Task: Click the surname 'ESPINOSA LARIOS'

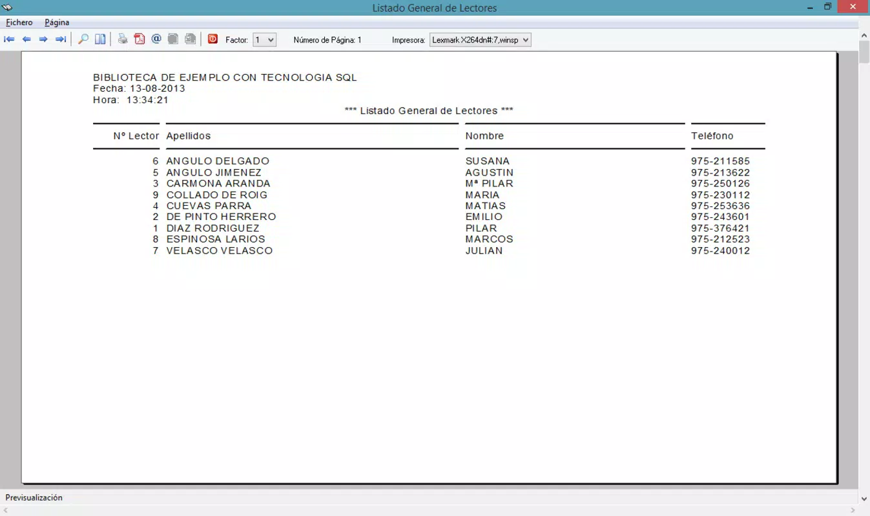Action: click(x=216, y=239)
